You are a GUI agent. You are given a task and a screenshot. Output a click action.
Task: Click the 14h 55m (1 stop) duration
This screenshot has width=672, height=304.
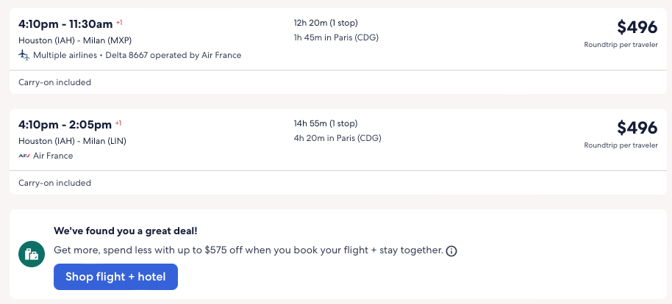click(326, 123)
